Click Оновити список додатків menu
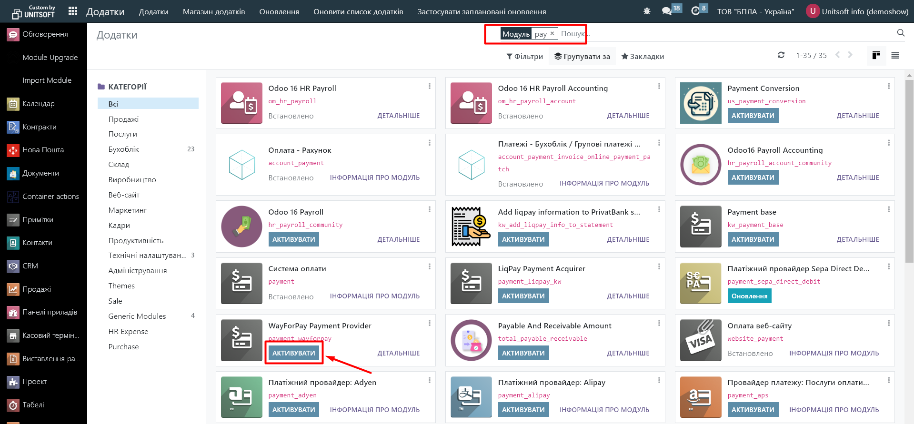 pyautogui.click(x=358, y=11)
